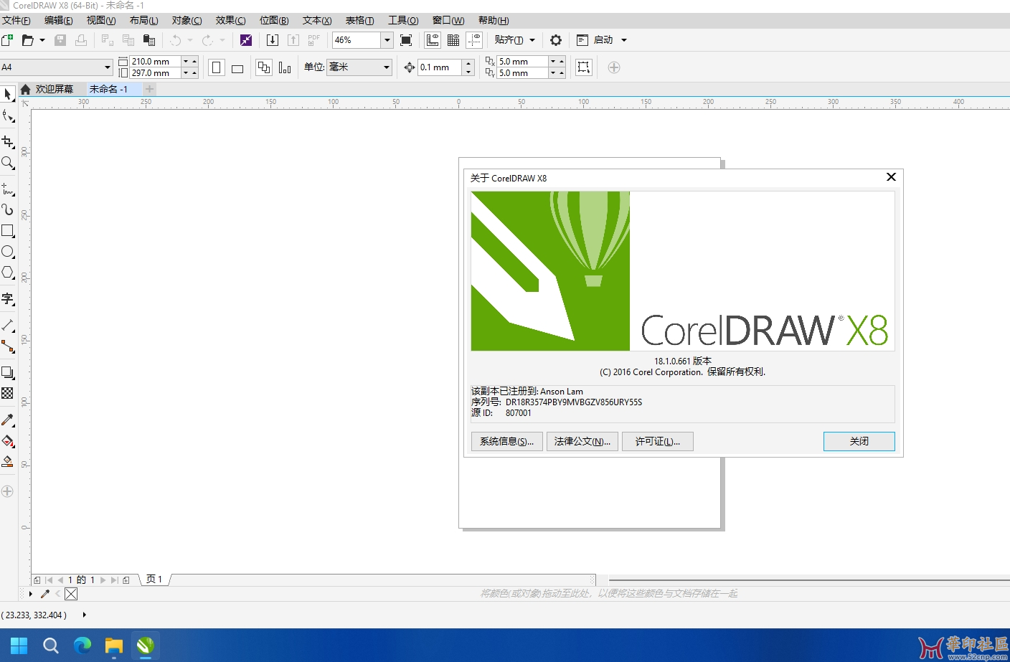Open the Options gear icon
This screenshot has width=1010, height=662.
[x=555, y=40]
